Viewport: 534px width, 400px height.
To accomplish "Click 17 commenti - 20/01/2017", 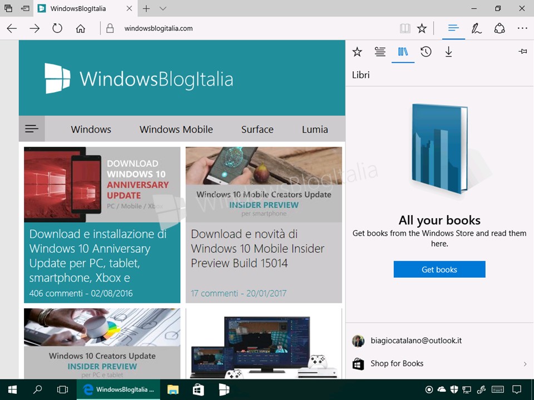I will (x=239, y=293).
